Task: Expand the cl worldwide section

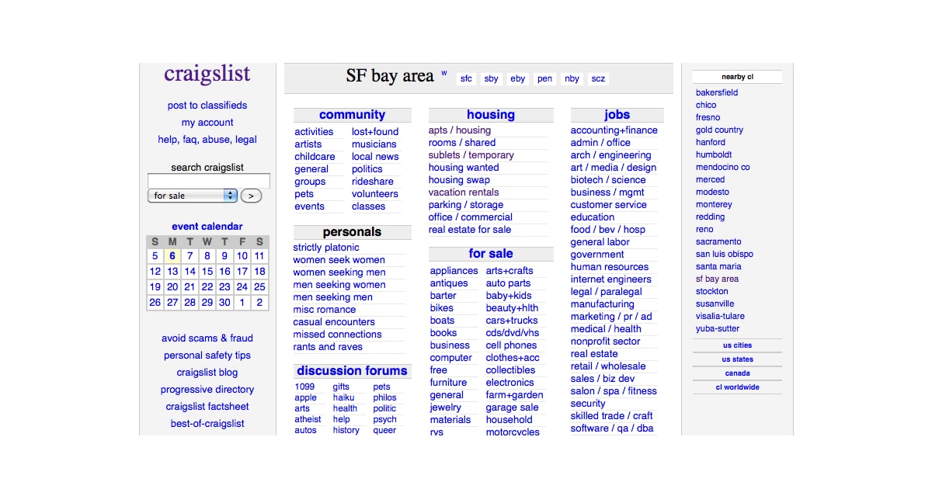Action: [x=737, y=387]
